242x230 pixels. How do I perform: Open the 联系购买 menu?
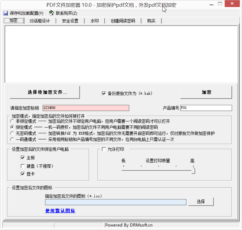click(x=66, y=13)
